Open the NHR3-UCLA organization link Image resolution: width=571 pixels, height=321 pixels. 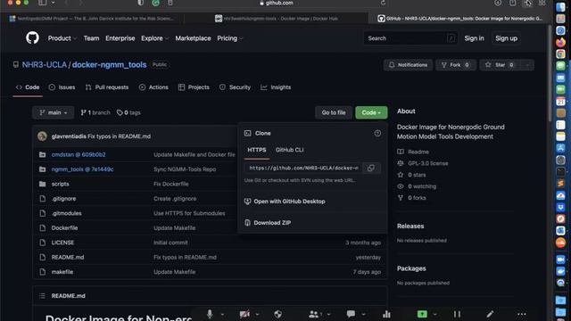point(44,65)
